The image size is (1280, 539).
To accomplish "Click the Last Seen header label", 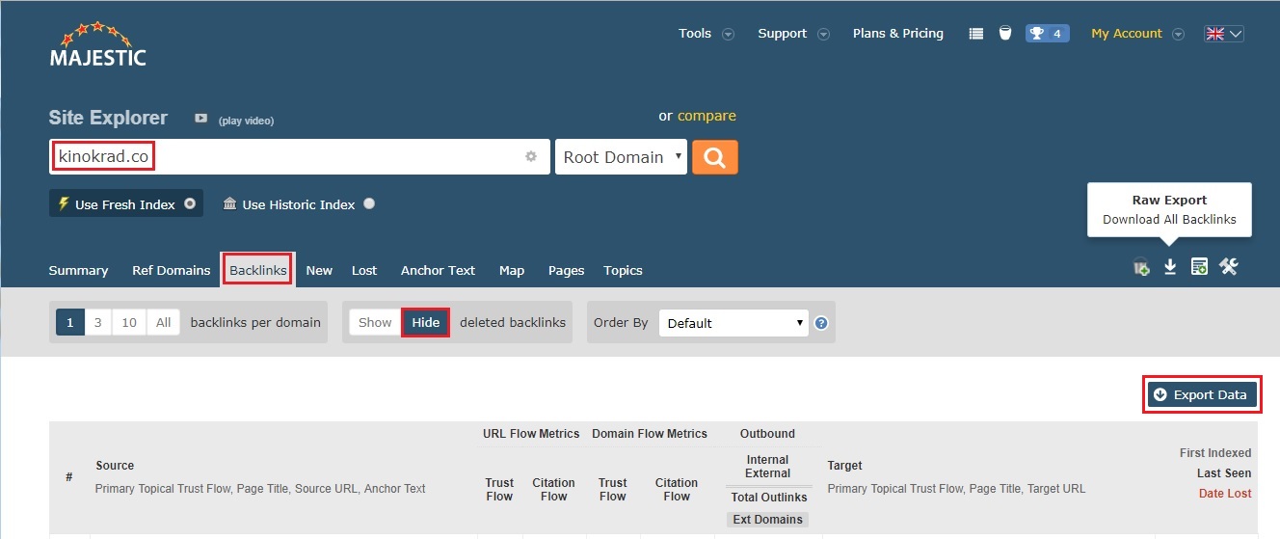I will click(x=1224, y=473).
